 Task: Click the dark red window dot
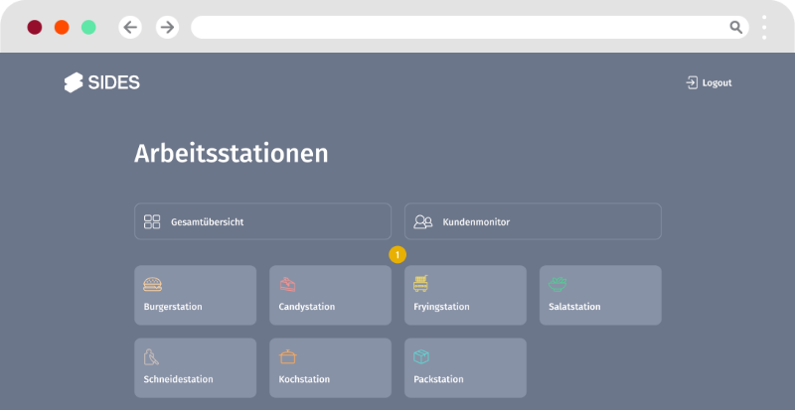click(35, 28)
